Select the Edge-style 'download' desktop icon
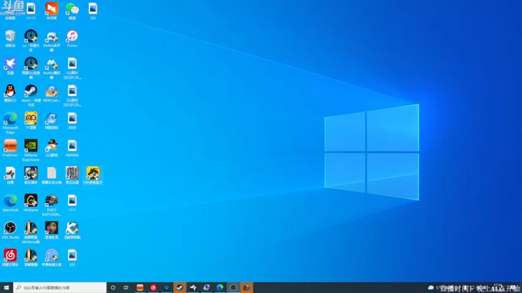The width and height of the screenshot is (522, 293). coord(10,201)
